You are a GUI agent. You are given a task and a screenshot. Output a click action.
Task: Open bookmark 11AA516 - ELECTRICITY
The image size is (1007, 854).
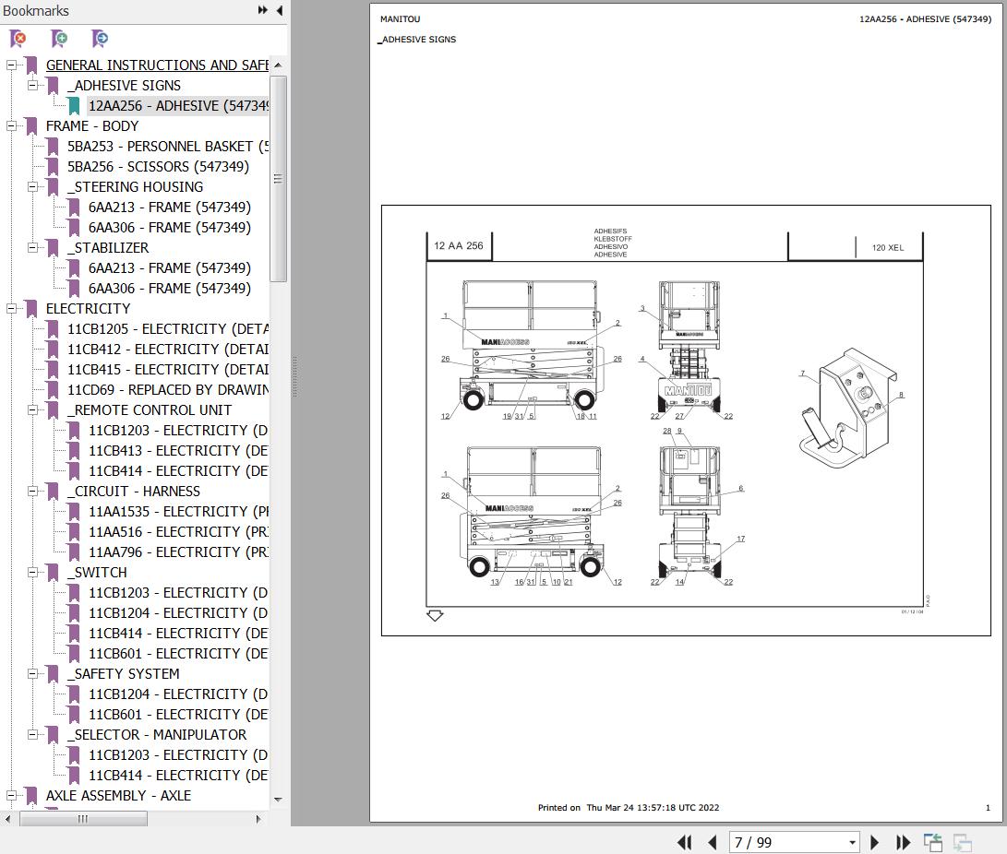point(178,532)
